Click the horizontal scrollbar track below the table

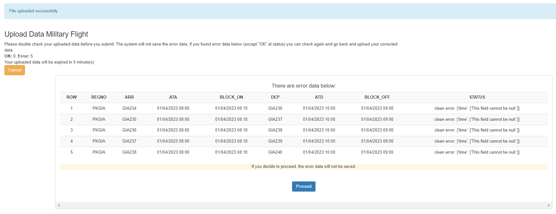[x=304, y=205]
